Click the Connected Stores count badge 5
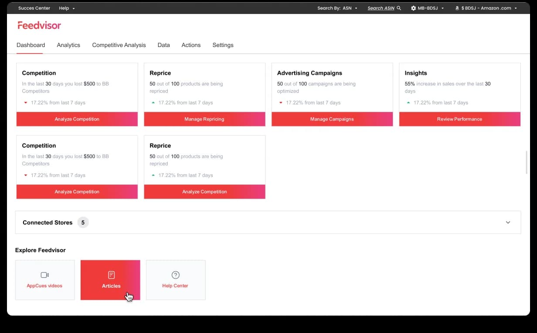This screenshot has height=333, width=537. (83, 222)
